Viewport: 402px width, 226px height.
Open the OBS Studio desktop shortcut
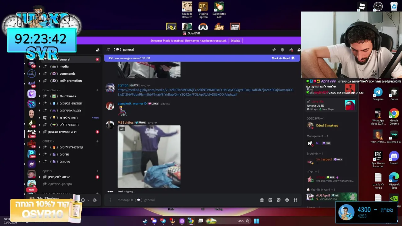tap(378, 6)
